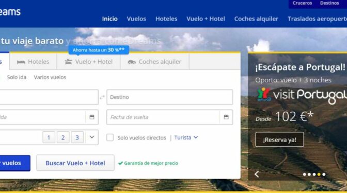Open Coches alquiler in top navigation
This screenshot has height=193, width=347.
256,19
